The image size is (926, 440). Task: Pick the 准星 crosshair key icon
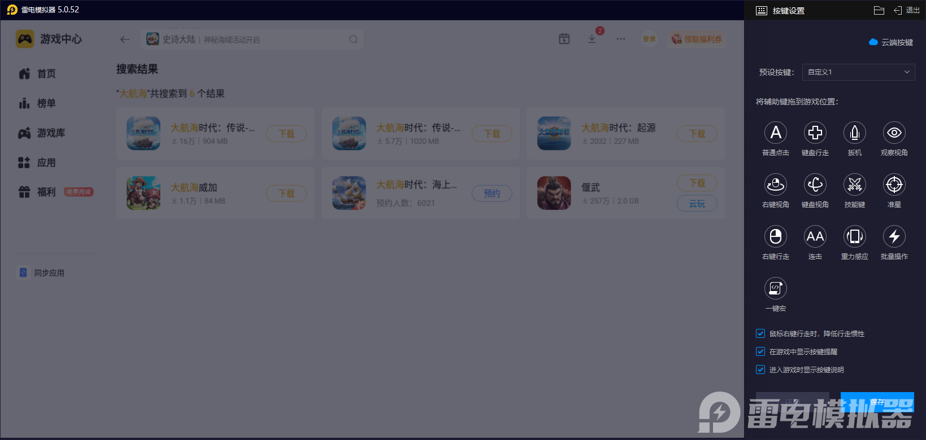click(x=894, y=184)
